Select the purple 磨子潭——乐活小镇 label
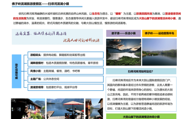 pyautogui.click(x=123, y=33)
